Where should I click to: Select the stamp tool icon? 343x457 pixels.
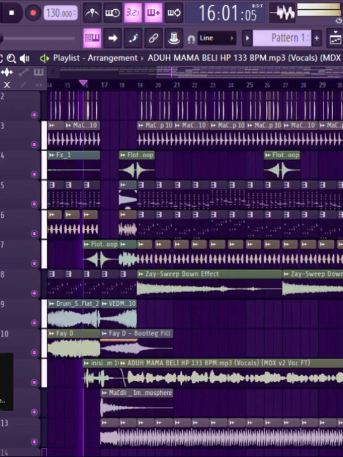tap(174, 38)
